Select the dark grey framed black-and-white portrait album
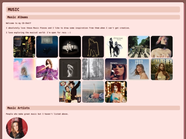This screenshot has width=186, height=139. [x=70, y=69]
